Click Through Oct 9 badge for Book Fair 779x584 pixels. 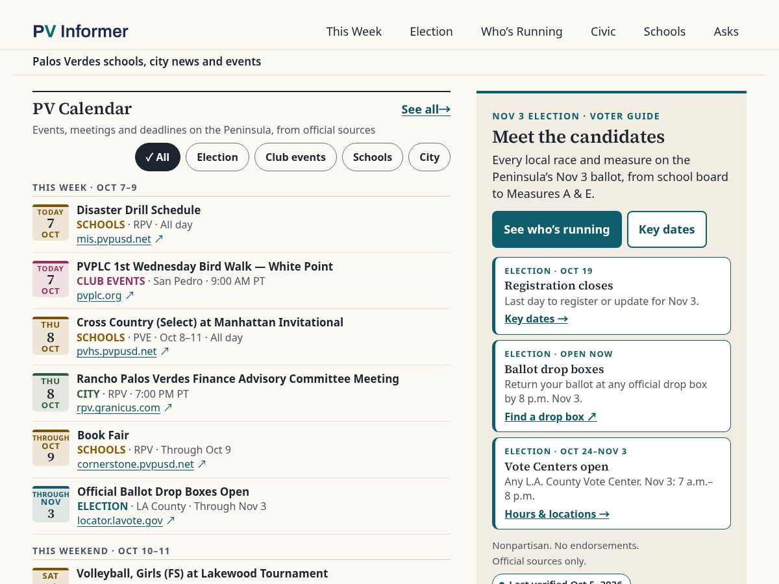click(51, 448)
